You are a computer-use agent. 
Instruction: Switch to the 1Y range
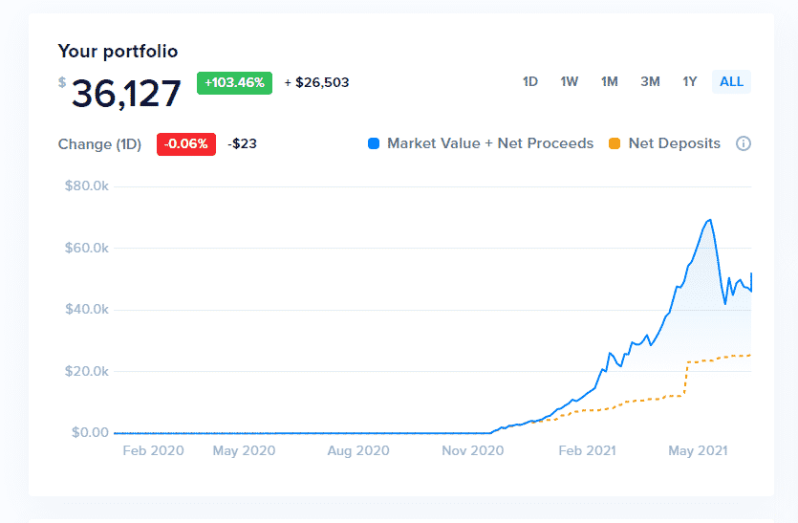pos(690,82)
